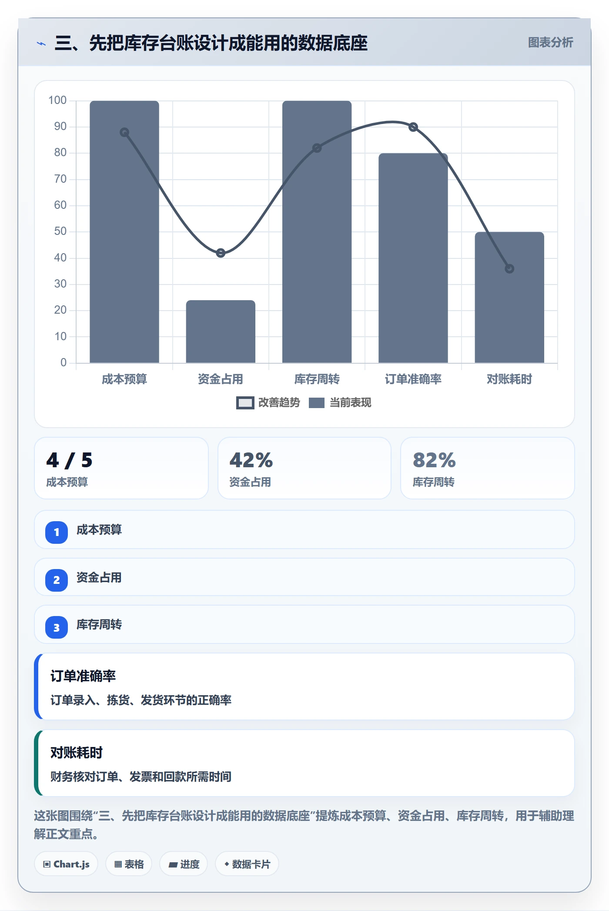The height and width of the screenshot is (911, 609).
Task: Open the 对账耗时 description card
Action: (x=304, y=763)
